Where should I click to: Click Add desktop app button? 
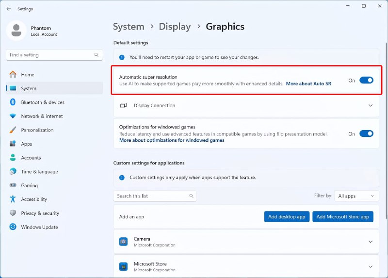pos(287,216)
